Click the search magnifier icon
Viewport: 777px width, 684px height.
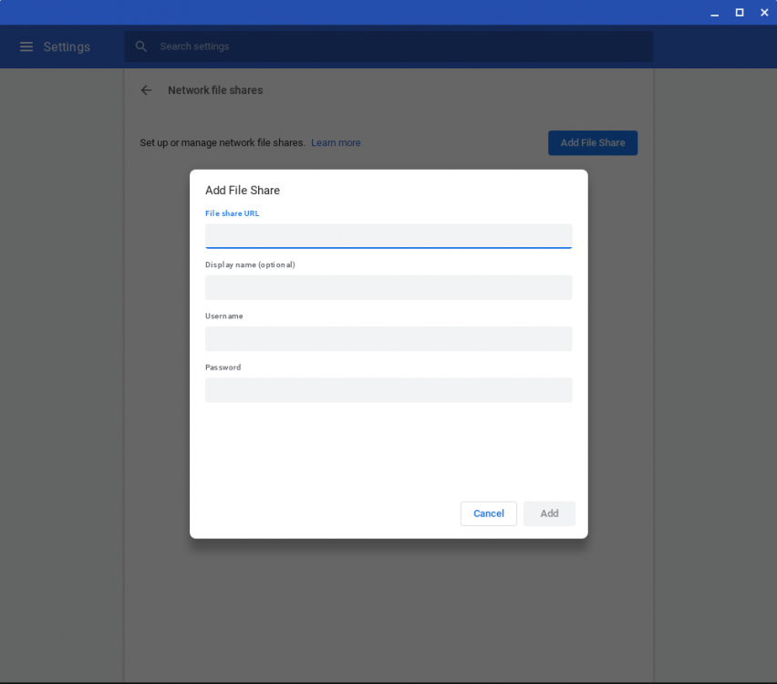coord(141,47)
